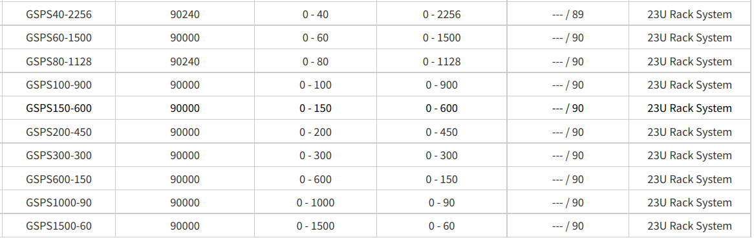Select the 0 - 1500 voltage range cell
Viewport: 754px width, 251px height.
(316, 226)
